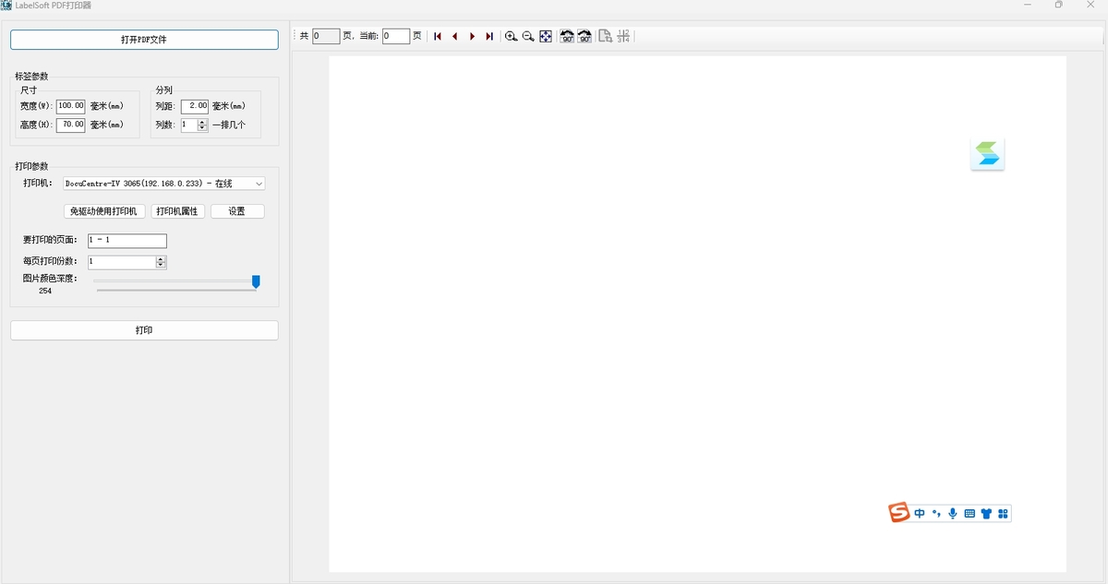Click the image color depth slider handle
Screen dimensions: 1108x584
tap(256, 281)
